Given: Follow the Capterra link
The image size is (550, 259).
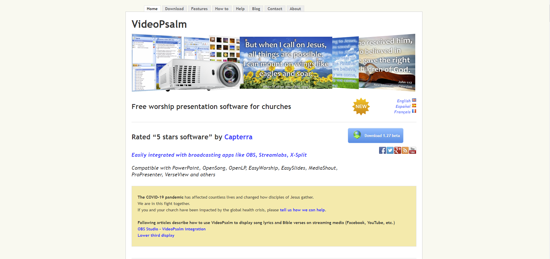Looking at the screenshot, I should click(x=238, y=137).
